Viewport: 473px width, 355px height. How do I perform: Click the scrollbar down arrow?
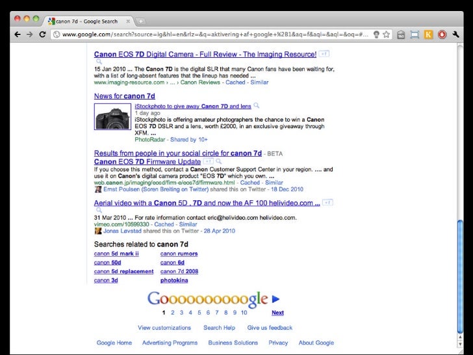(x=460, y=344)
